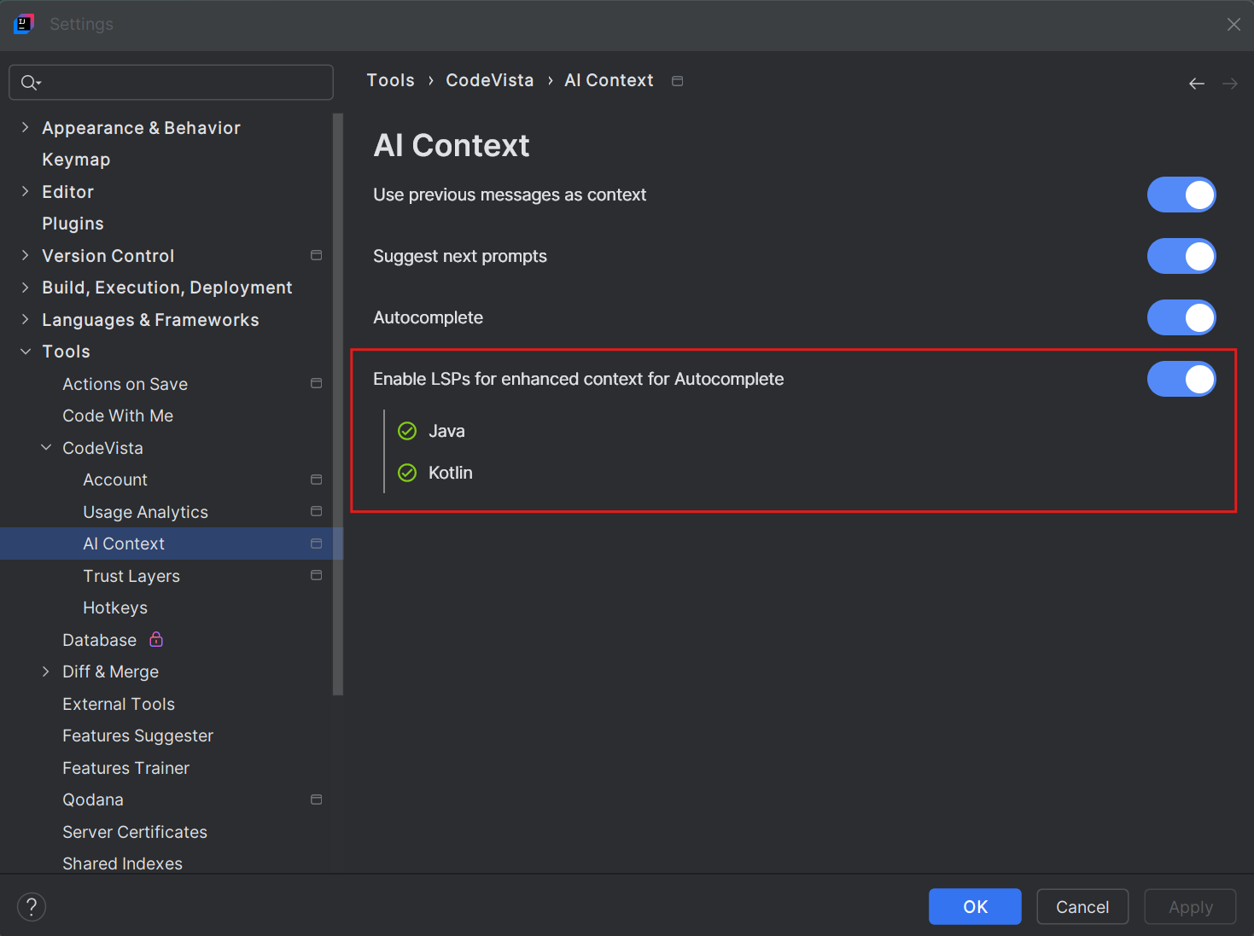
Task: Open Keymap settings page
Action: tap(76, 160)
